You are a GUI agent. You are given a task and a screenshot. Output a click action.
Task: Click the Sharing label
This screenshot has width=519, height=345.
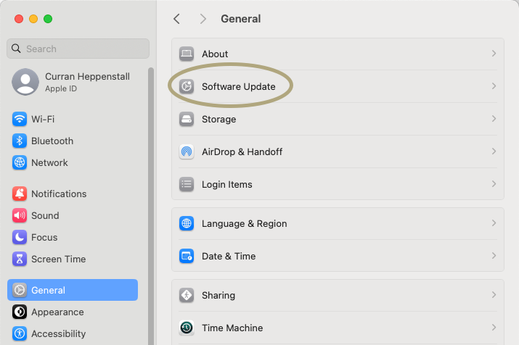coord(218,296)
